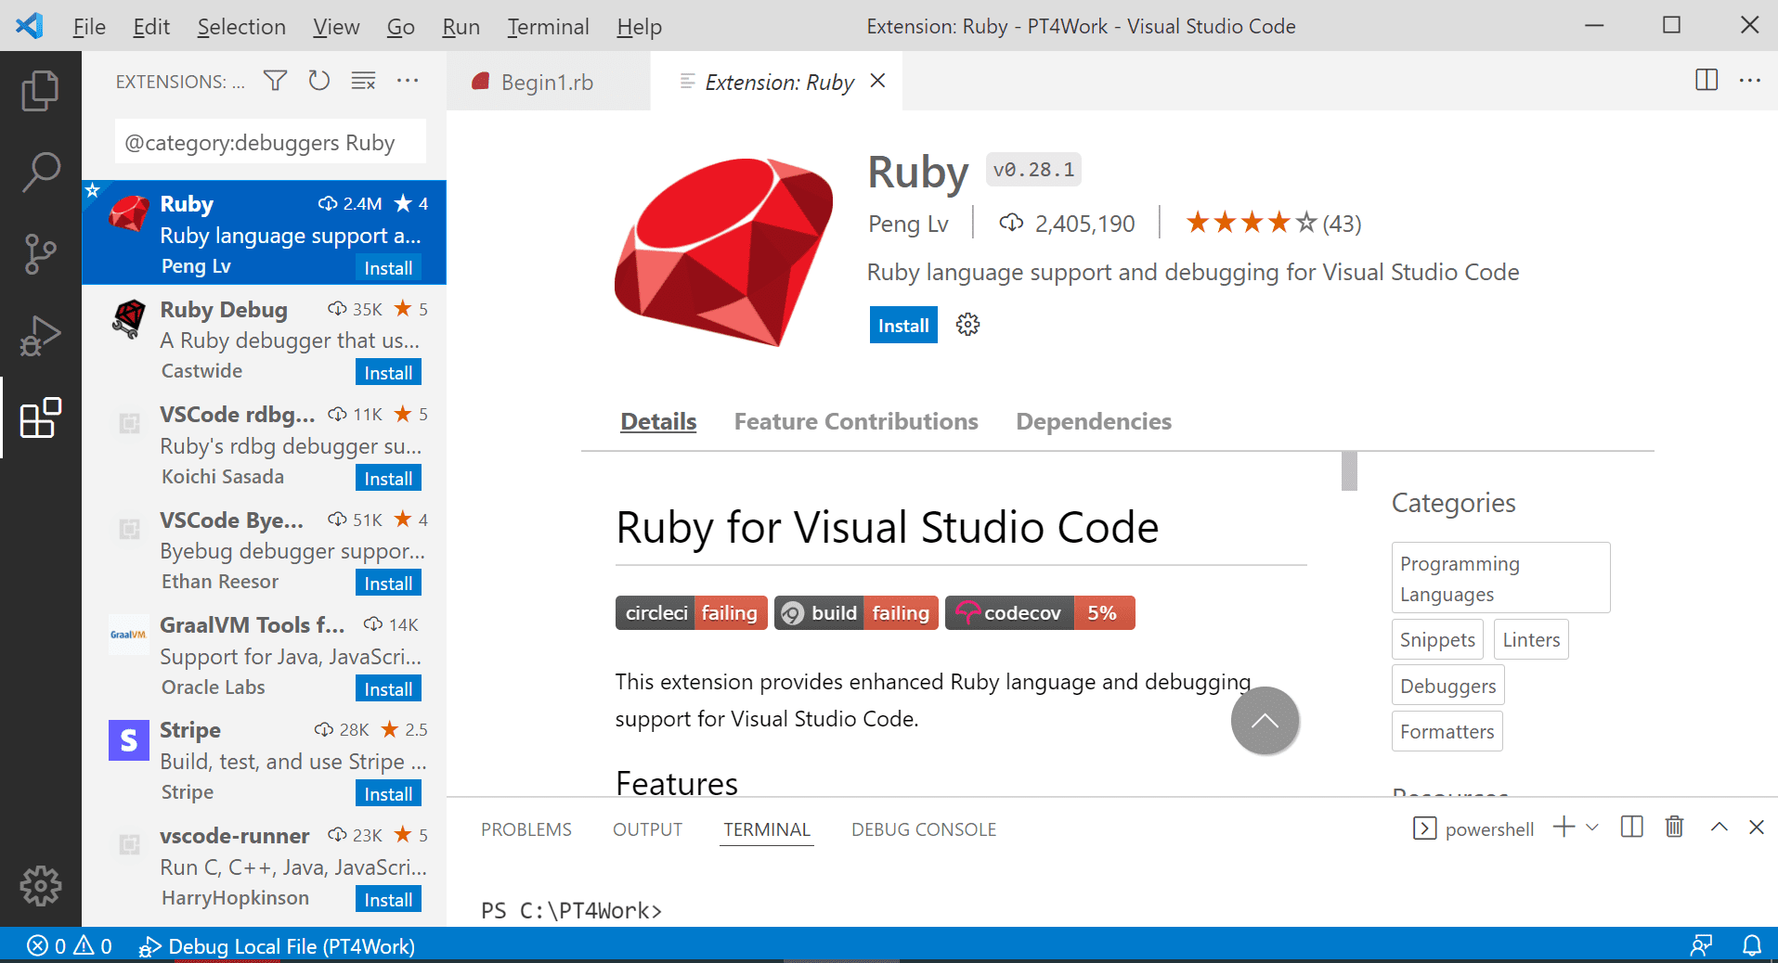
Task: Open editor more actions ellipsis
Action: point(1750,80)
